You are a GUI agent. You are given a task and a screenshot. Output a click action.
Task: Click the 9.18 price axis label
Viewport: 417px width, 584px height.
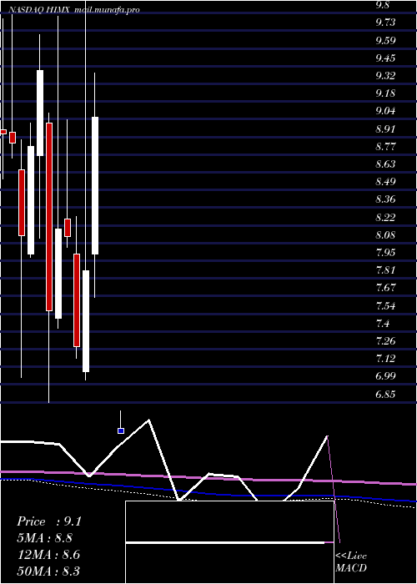(385, 93)
